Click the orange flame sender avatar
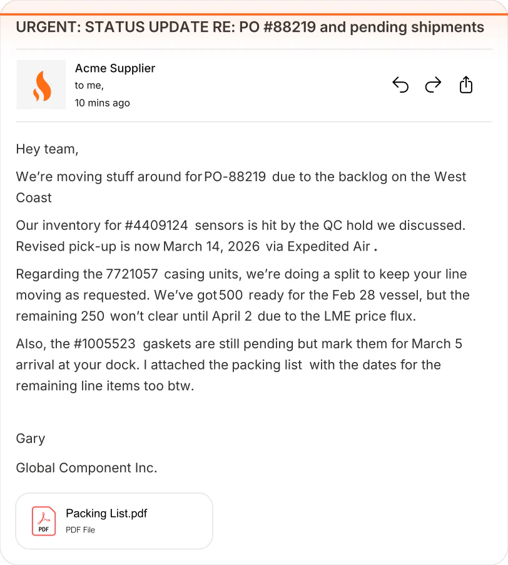 point(41,85)
